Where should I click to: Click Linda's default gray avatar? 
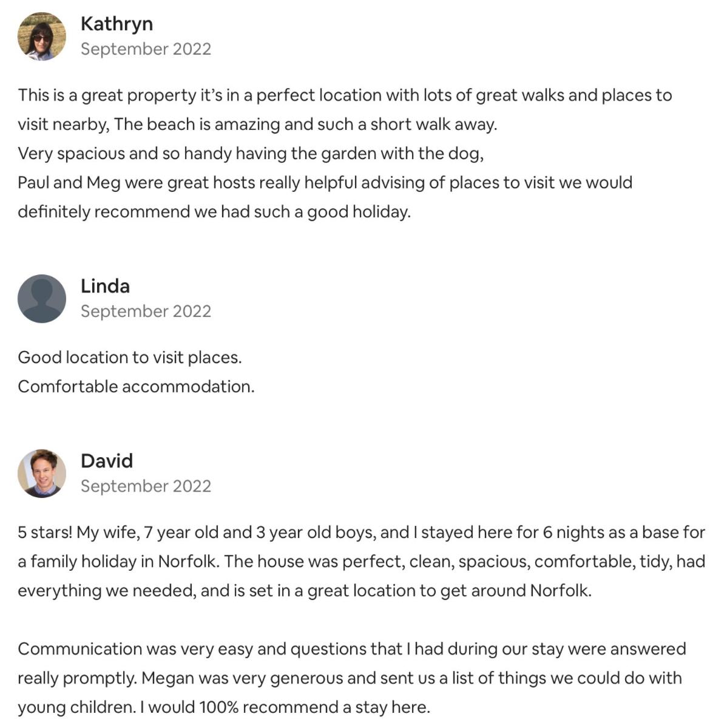coord(42,299)
